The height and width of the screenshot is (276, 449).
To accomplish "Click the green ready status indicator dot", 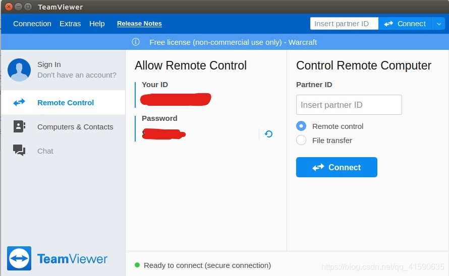I will [x=137, y=265].
